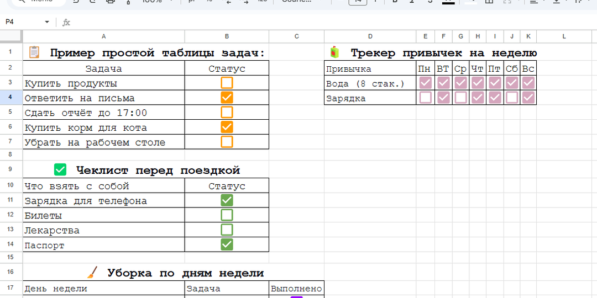The height and width of the screenshot is (298, 597).
Task: Click the 'Паспорт' cell
Action: pyautogui.click(x=103, y=245)
